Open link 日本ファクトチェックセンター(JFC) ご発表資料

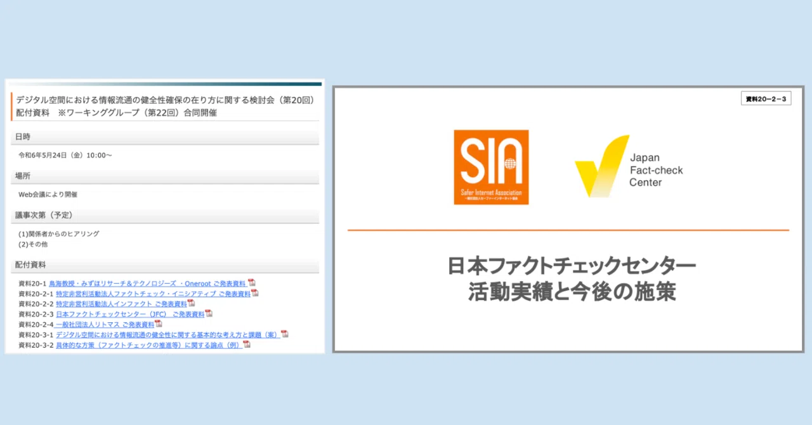(130, 314)
